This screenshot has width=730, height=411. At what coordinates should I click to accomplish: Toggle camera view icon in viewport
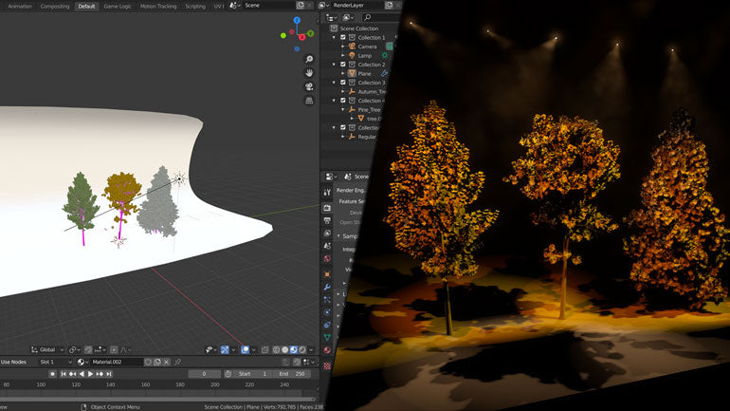point(309,87)
